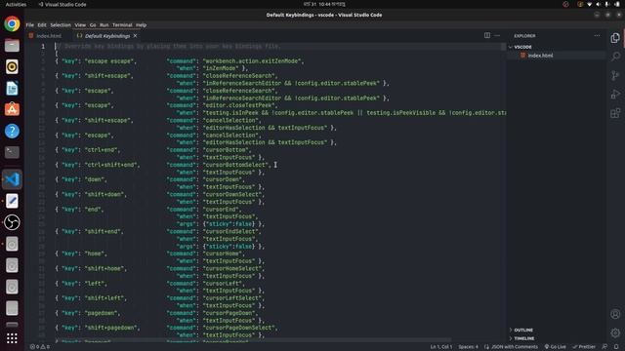This screenshot has width=625, height=351.
Task: Open the Help menu
Action: pyautogui.click(x=141, y=24)
